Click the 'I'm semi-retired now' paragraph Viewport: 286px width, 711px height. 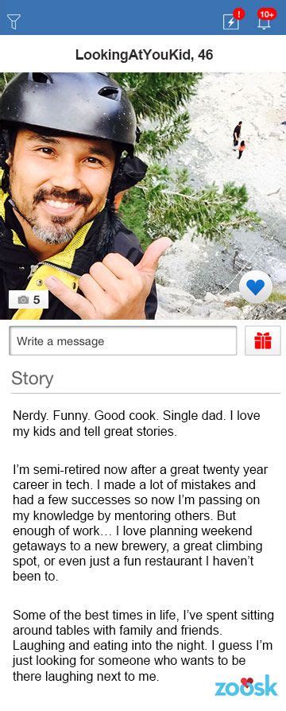(140, 522)
